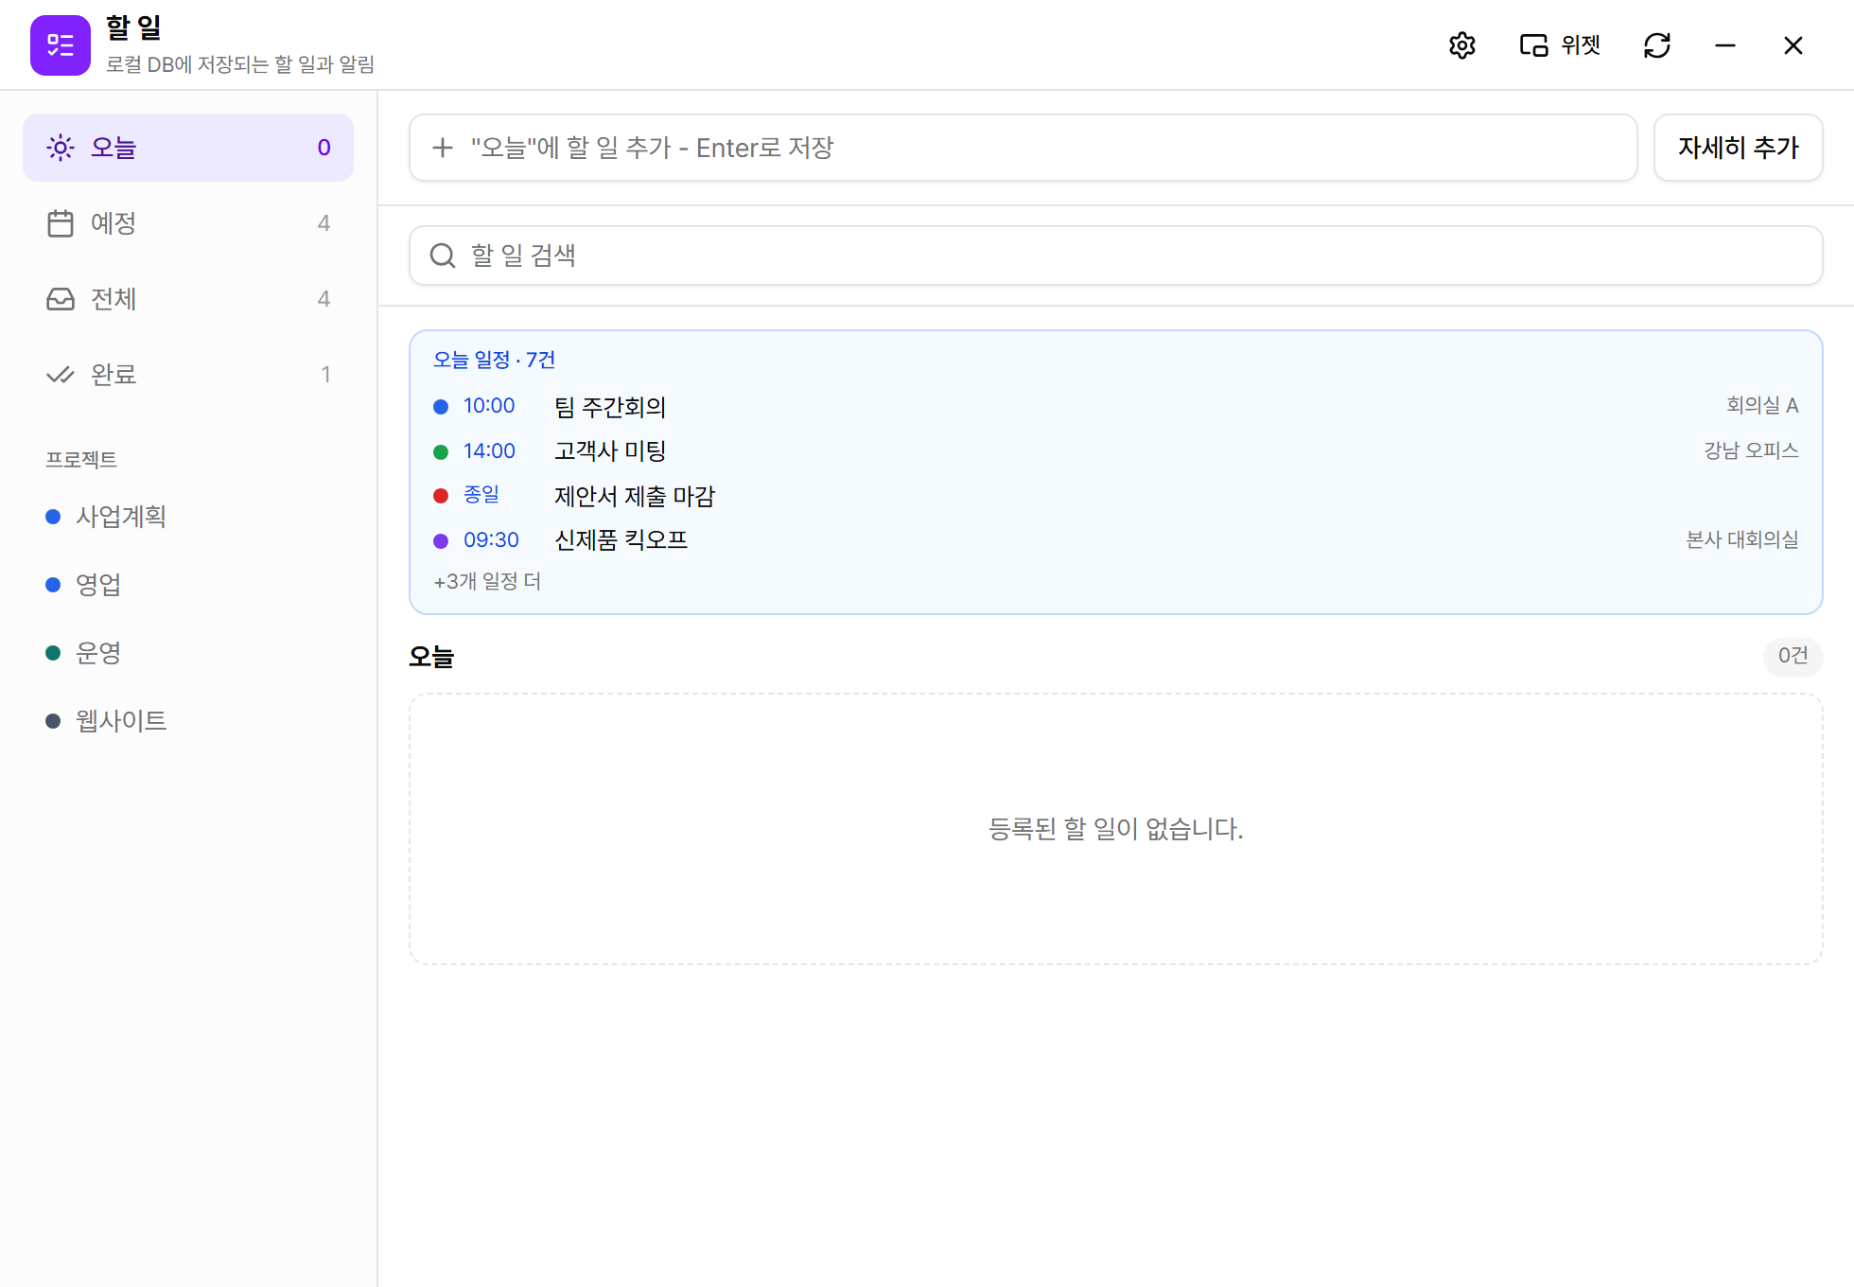
Task: Click the green dot of 고객사 미팅
Action: click(x=441, y=452)
